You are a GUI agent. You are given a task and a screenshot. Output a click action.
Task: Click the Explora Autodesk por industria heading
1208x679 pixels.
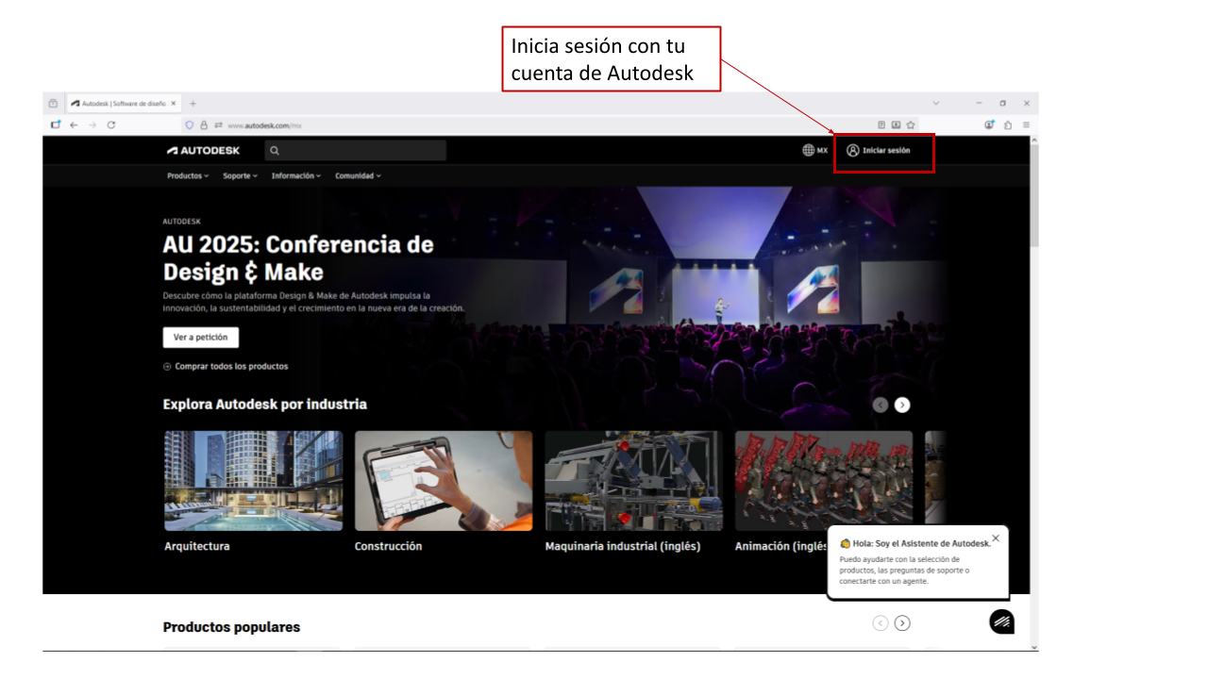[265, 405]
